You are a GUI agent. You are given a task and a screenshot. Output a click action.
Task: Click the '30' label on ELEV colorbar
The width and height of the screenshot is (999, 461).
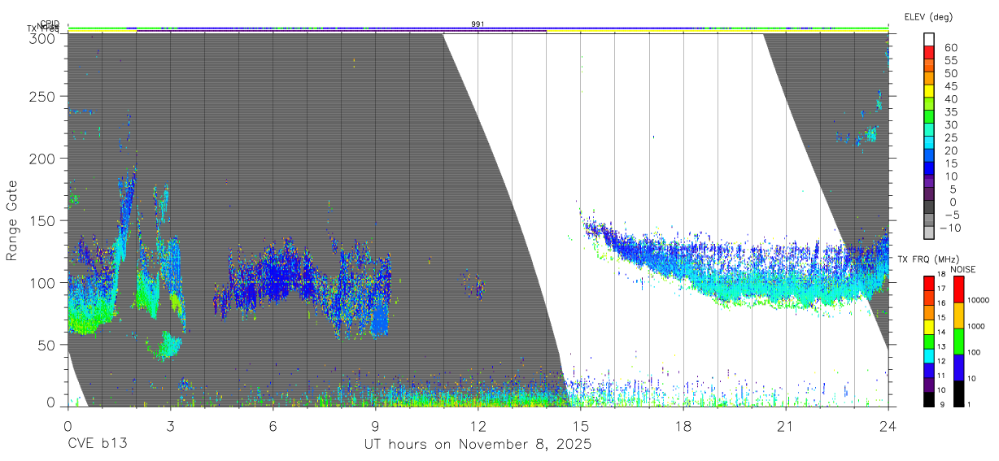click(x=950, y=124)
